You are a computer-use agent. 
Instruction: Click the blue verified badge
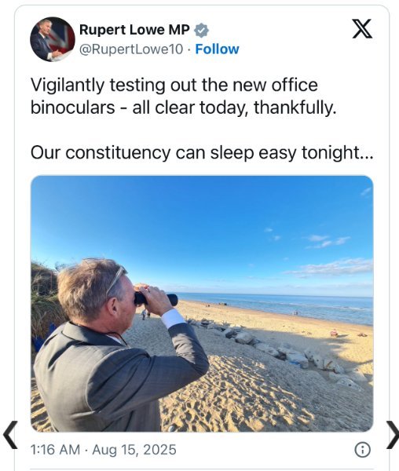click(x=201, y=31)
